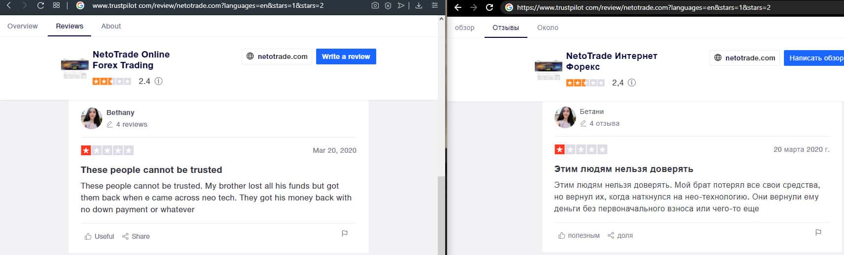Click the Google icon in left address bar
This screenshot has width=844, height=255.
[x=81, y=5]
